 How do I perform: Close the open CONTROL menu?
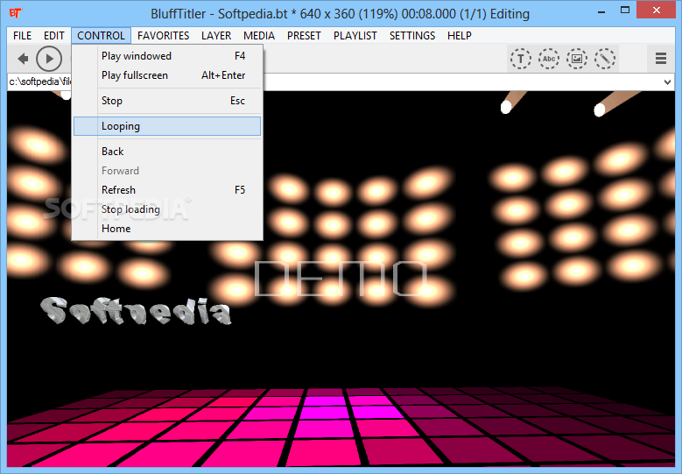click(x=101, y=36)
